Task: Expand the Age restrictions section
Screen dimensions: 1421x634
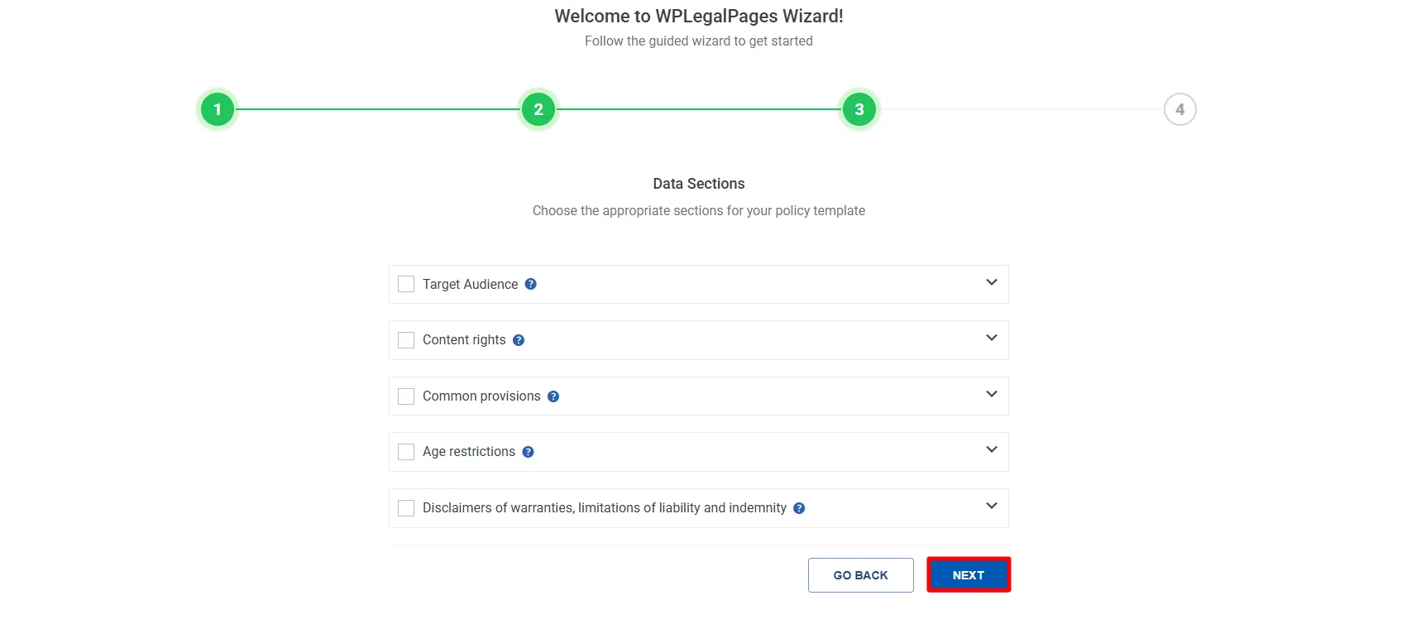Action: click(x=992, y=449)
